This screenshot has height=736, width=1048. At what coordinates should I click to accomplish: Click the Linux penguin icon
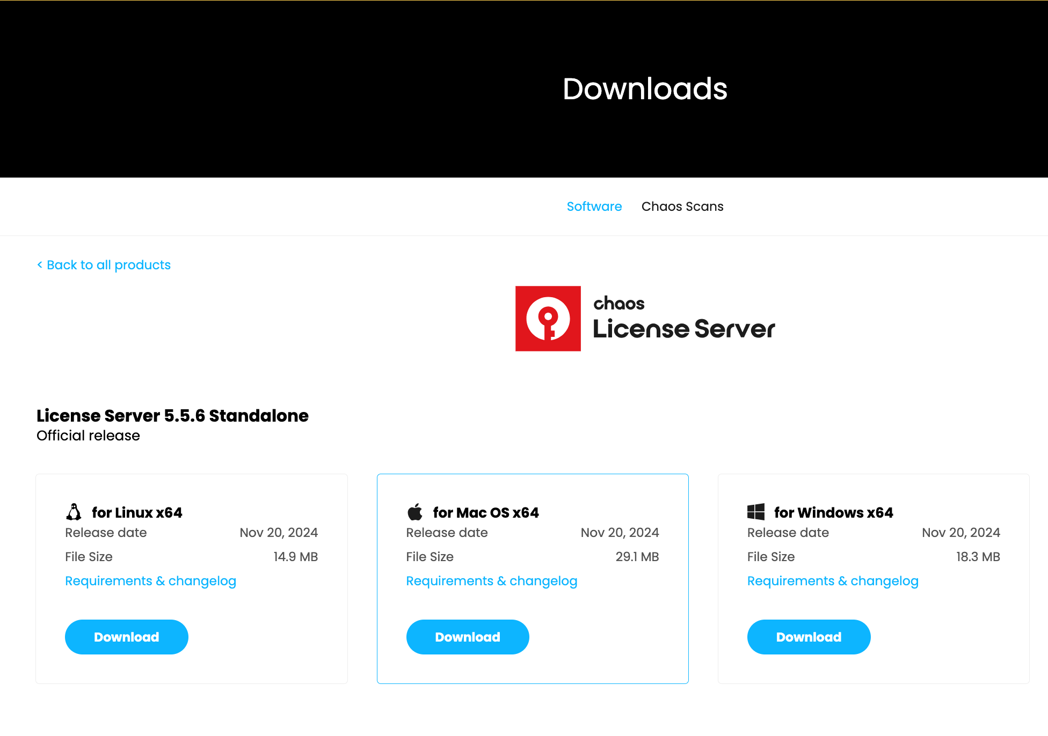click(x=74, y=512)
